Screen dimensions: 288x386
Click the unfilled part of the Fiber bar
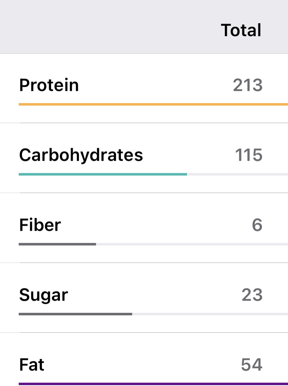click(x=191, y=244)
